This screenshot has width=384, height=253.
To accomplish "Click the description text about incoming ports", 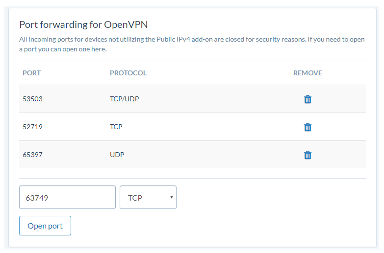I will click(192, 44).
